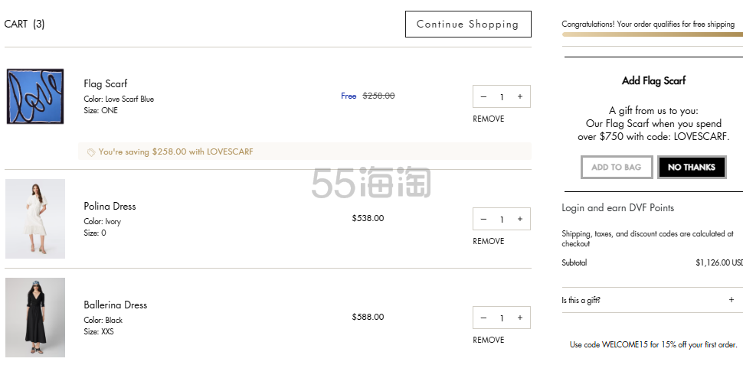Click 'Login and earn DVF Points' link
The width and height of the screenshot is (743, 365).
pos(617,207)
